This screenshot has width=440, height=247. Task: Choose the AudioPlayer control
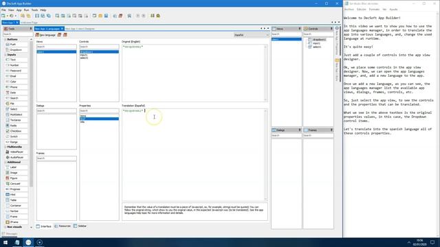coord(16,157)
